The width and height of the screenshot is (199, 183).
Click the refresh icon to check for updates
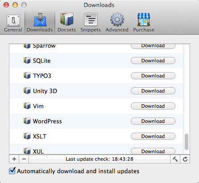185,159
